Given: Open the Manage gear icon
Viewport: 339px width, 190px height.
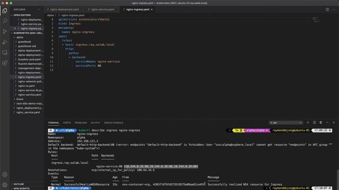Looking at the screenshot, I should tap(5, 185).
